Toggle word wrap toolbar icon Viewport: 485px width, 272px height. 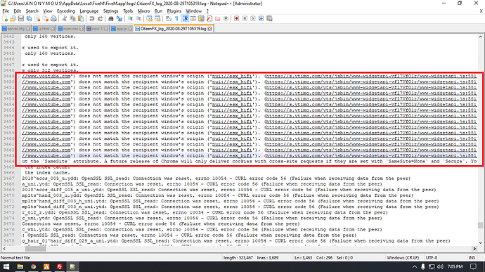click(x=169, y=18)
